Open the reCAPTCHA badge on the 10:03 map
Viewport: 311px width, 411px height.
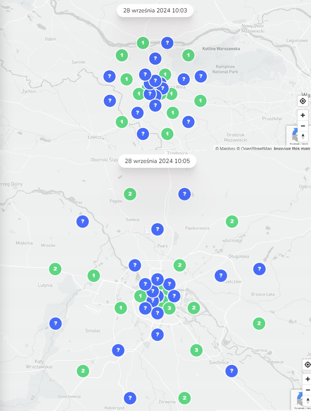pyautogui.click(x=292, y=135)
